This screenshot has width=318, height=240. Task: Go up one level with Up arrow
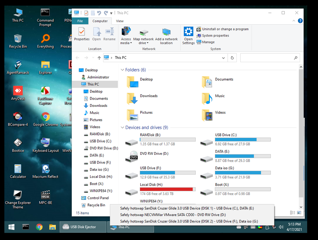(99, 58)
